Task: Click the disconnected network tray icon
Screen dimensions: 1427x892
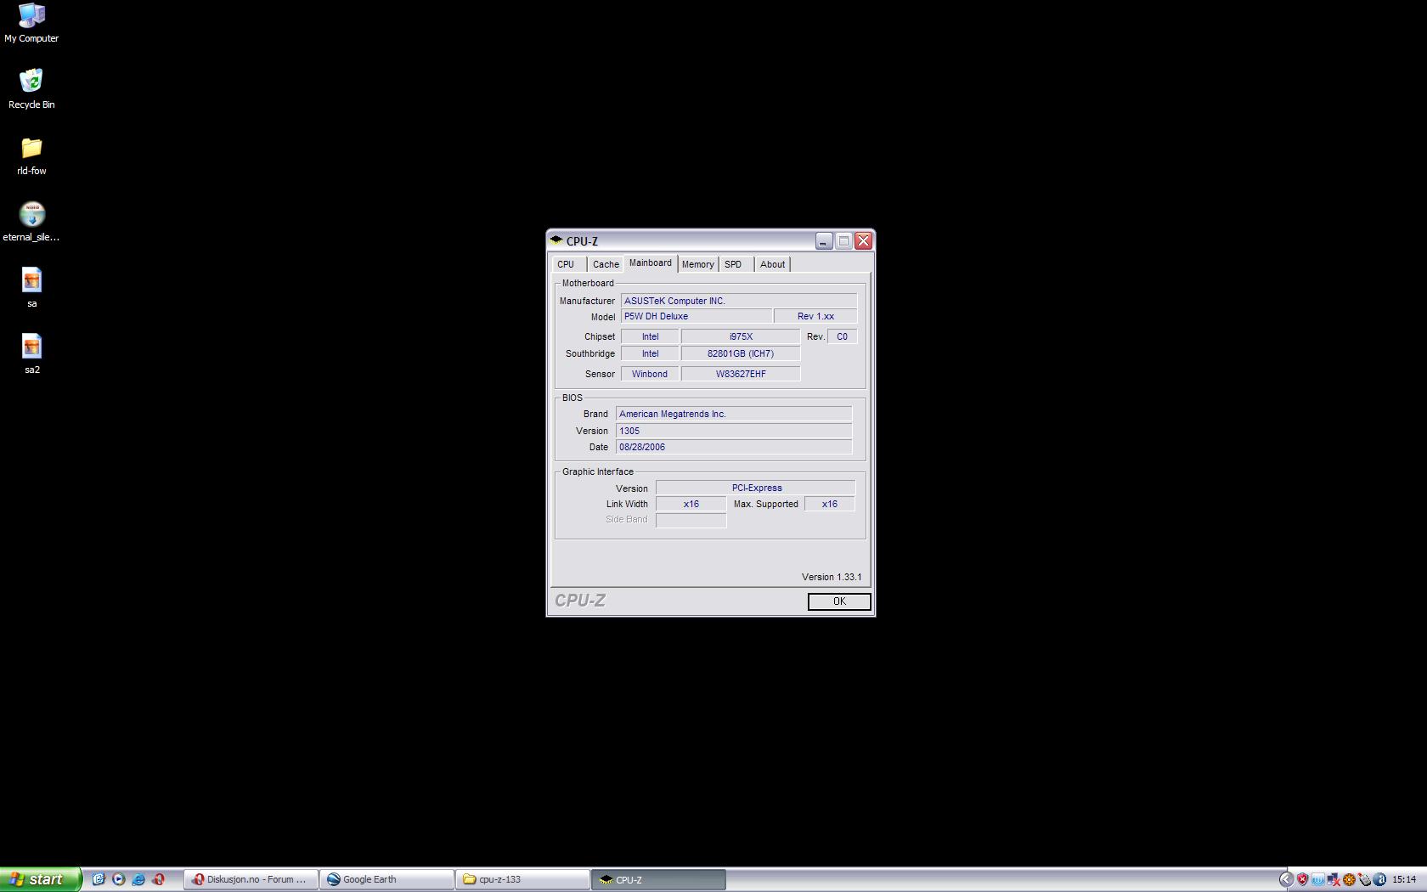Action: coord(1333,879)
